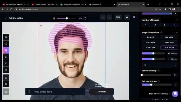This screenshot has width=181, height=102.
Task: Click the width slider handle
Action: (153, 54)
